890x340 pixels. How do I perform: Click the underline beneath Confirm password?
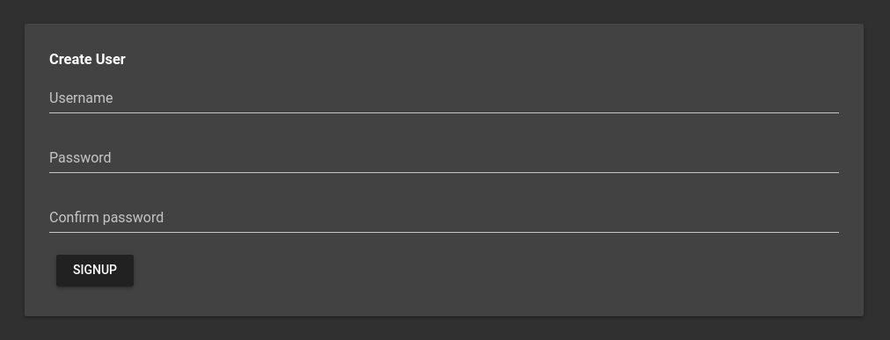[x=444, y=232]
